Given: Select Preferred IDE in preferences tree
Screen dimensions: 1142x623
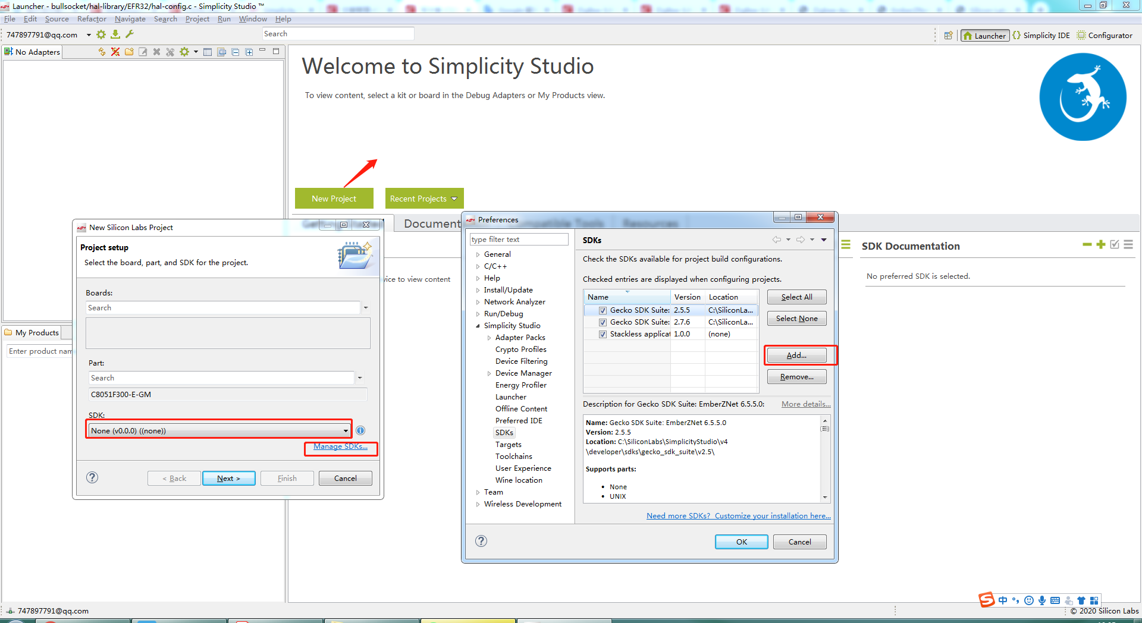Looking at the screenshot, I should coord(519,421).
